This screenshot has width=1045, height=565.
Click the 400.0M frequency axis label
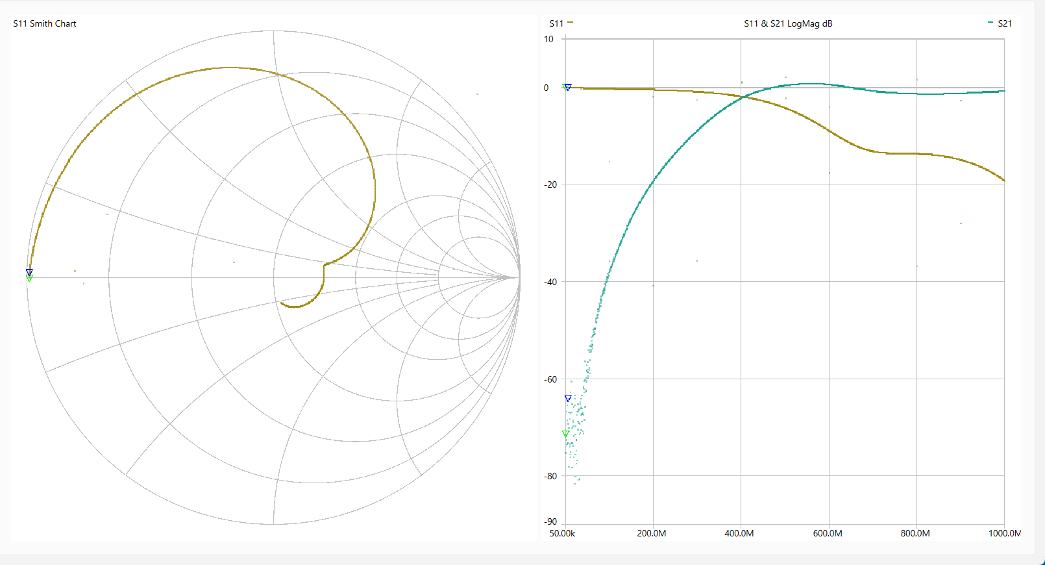coord(739,533)
